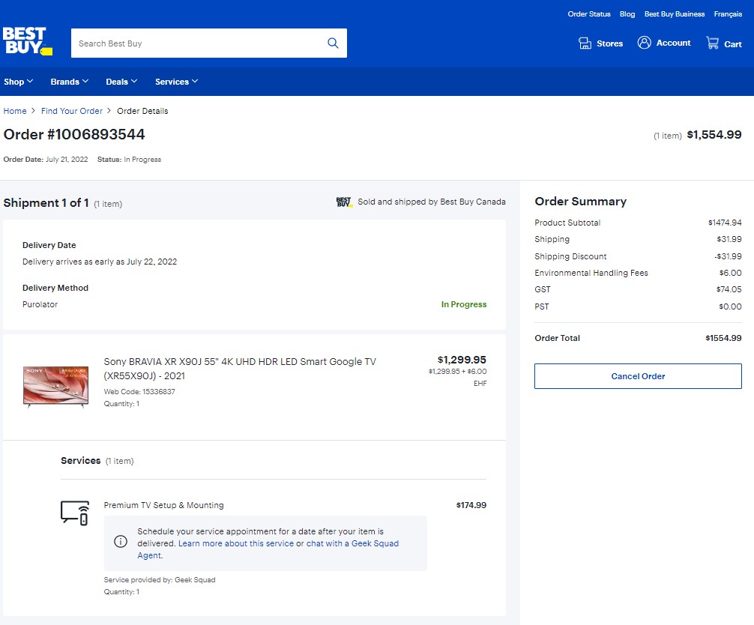Click the Order Summary heading
Viewport: 754px width, 625px height.
click(580, 202)
